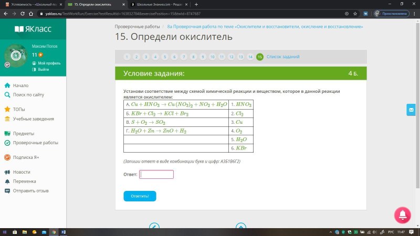The width and height of the screenshot is (420, 236).
Task: Open Учебные заведения from the sidebar
Action: pyautogui.click(x=34, y=119)
